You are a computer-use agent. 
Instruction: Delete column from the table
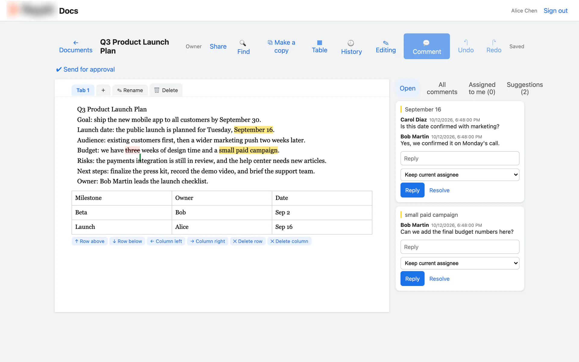[x=289, y=241]
